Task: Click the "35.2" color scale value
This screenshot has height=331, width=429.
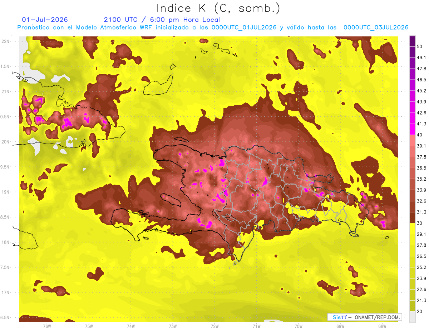Action: point(422,179)
